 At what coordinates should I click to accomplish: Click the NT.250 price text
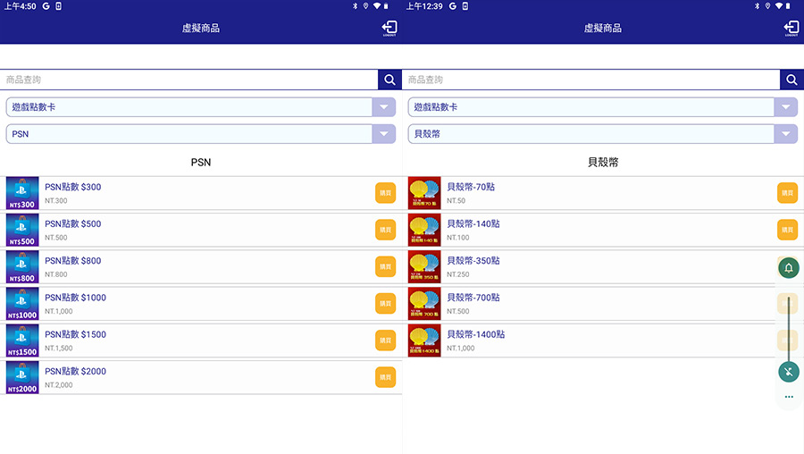[458, 274]
